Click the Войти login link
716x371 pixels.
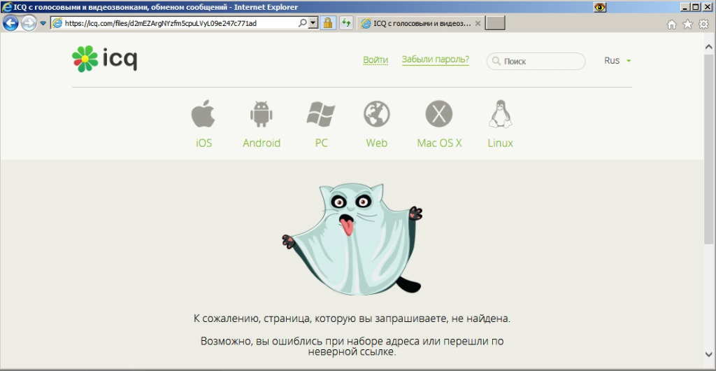[375, 60]
